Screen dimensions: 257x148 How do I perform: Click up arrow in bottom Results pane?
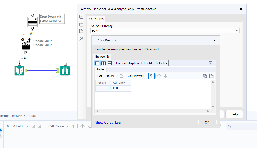tap(83, 126)
